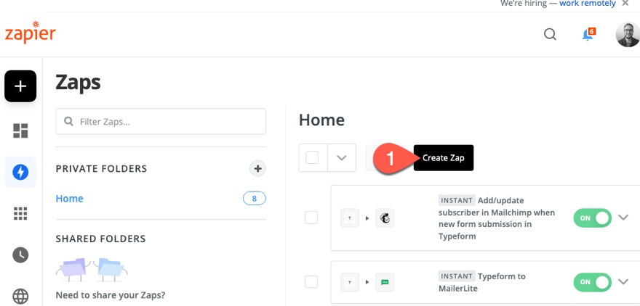
Task: Open the search magnifier icon
Action: point(550,34)
